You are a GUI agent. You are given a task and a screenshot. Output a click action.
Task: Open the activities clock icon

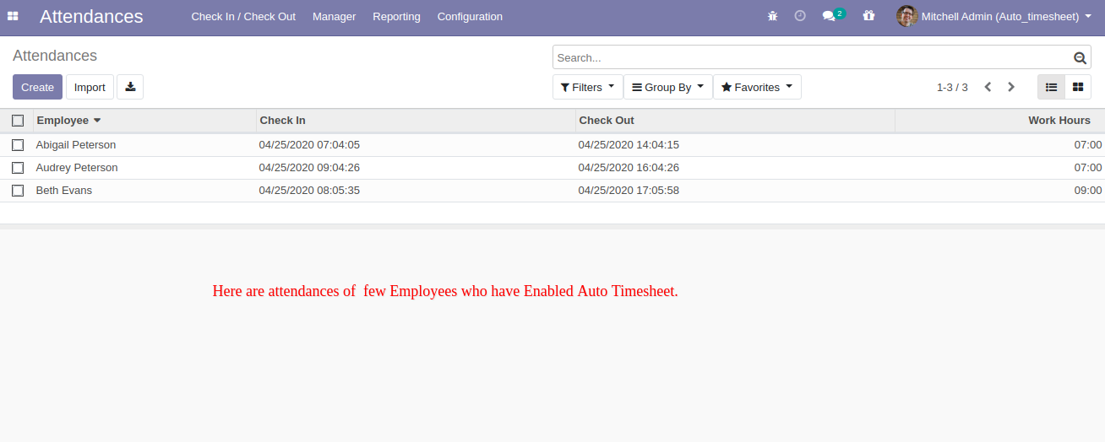tap(800, 16)
